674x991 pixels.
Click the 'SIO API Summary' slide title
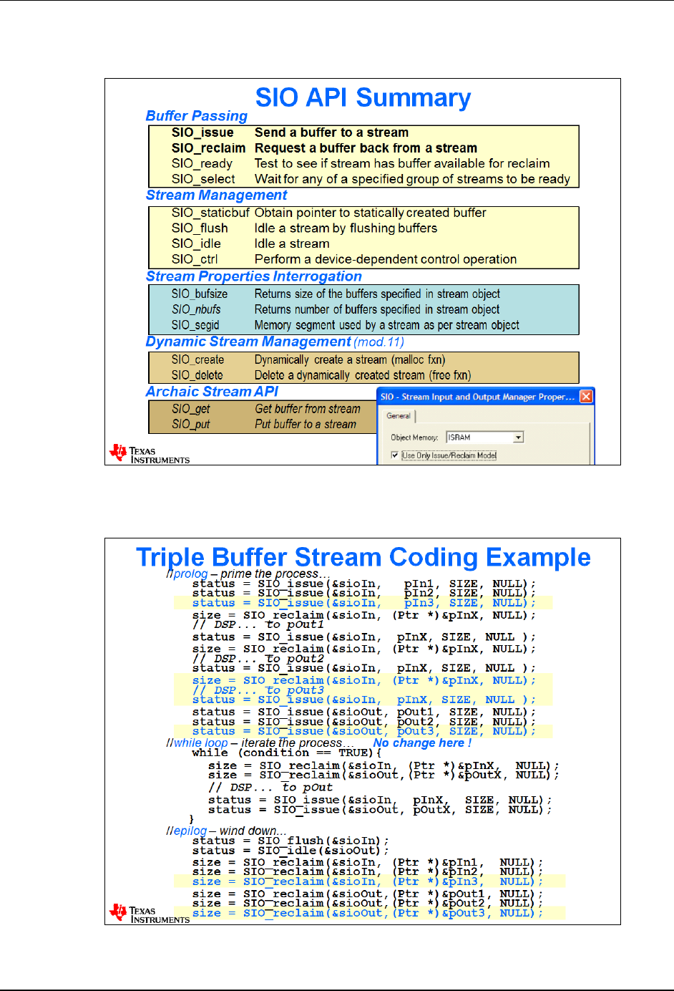click(363, 97)
